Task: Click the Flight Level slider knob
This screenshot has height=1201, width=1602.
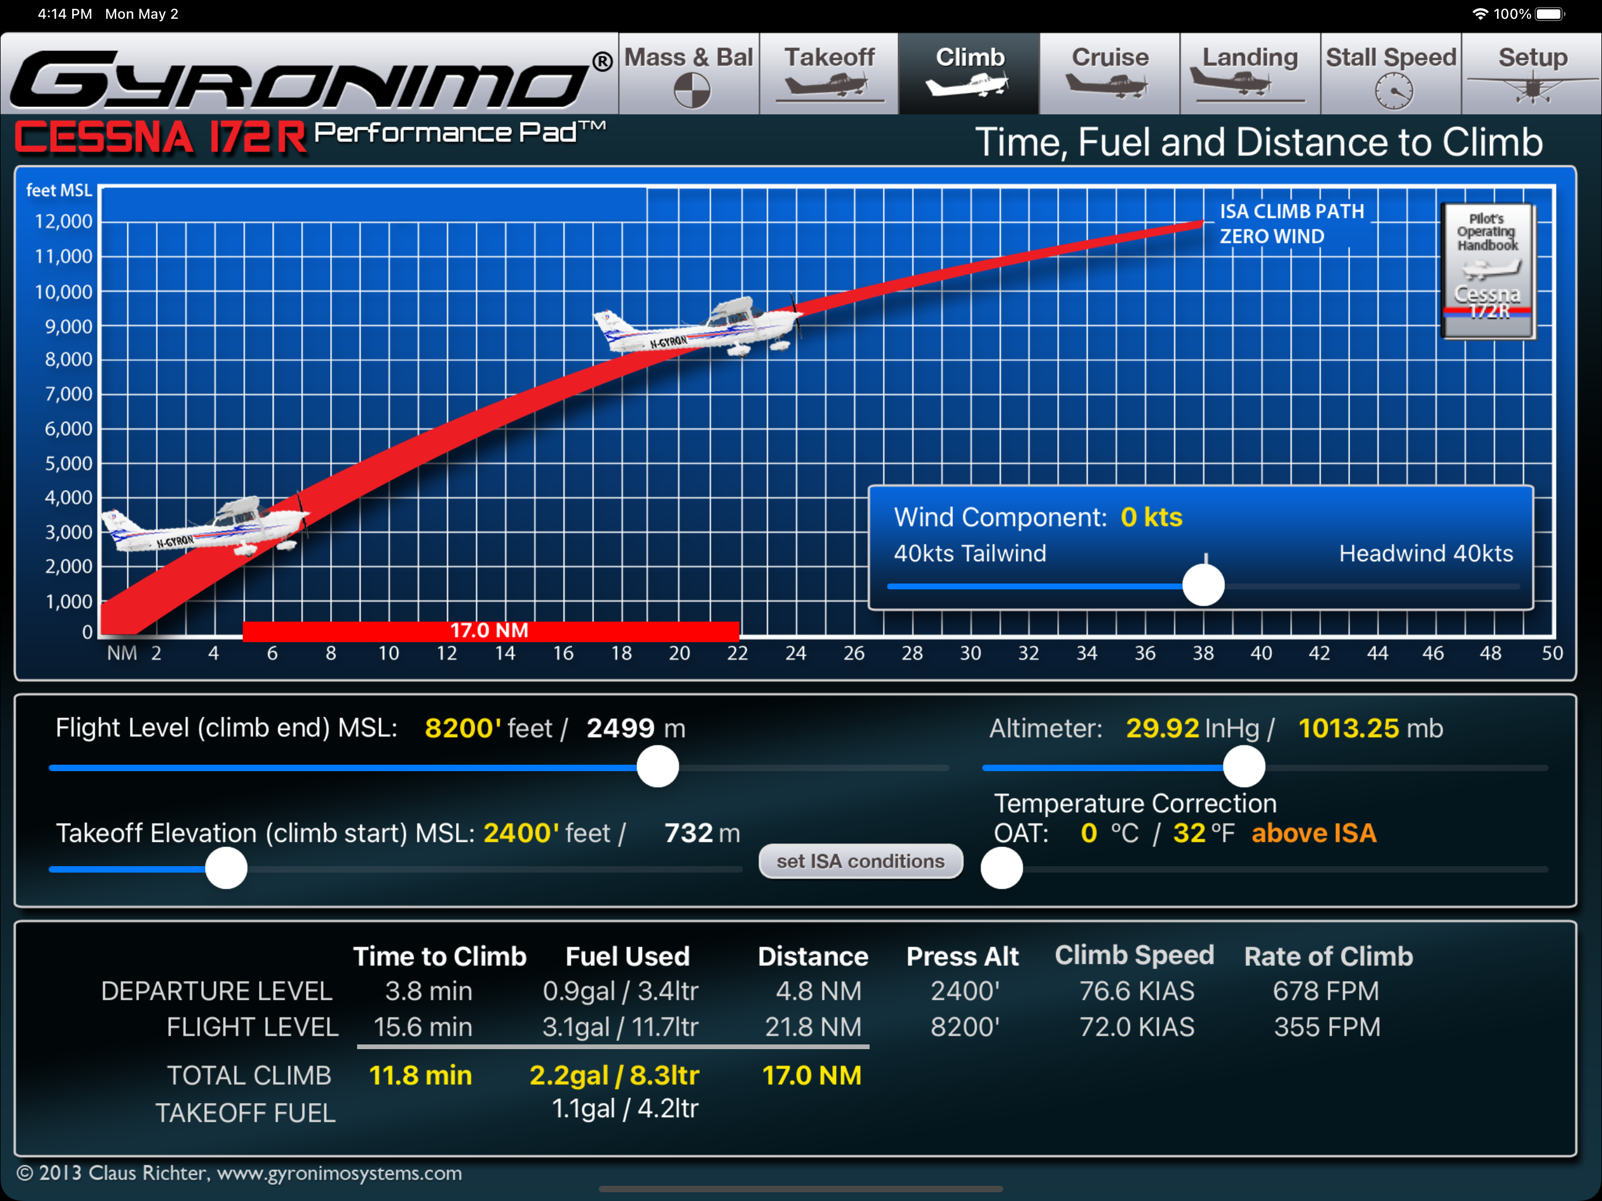Action: coord(657,766)
